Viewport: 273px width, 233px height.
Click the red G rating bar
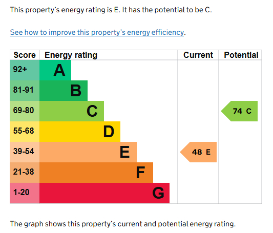(x=104, y=193)
